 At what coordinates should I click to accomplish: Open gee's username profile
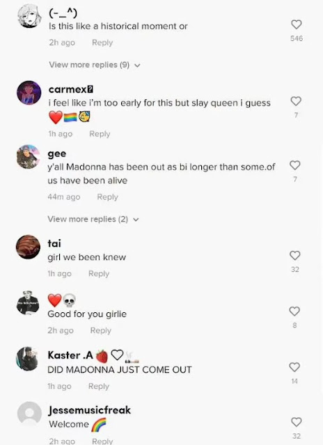point(57,154)
